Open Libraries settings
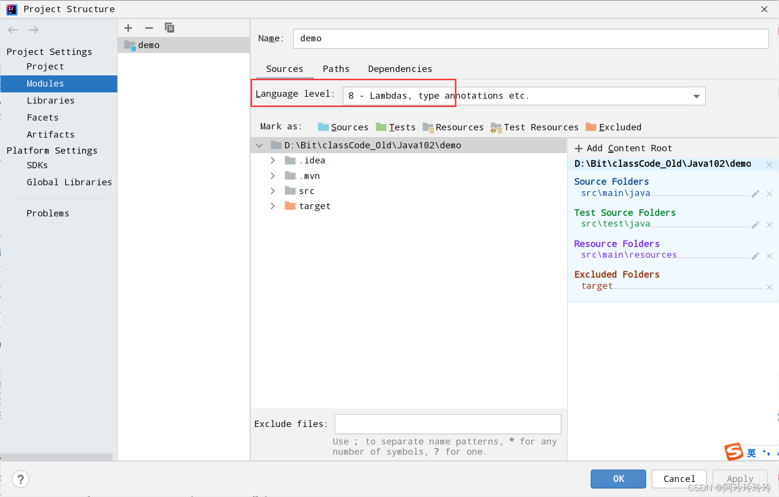Image resolution: width=779 pixels, height=497 pixels. click(51, 101)
